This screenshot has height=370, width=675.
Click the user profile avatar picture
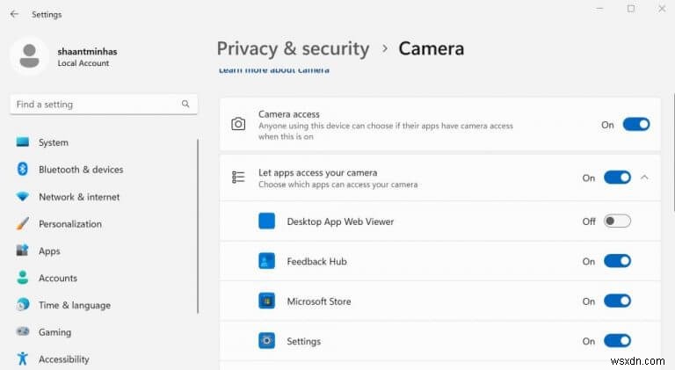(x=29, y=56)
